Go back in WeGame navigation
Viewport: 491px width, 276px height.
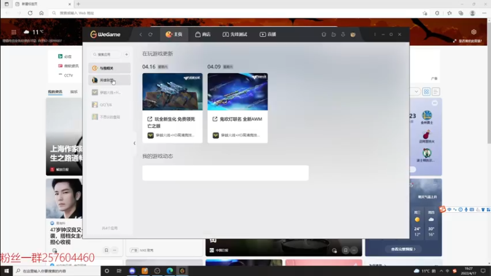[141, 34]
